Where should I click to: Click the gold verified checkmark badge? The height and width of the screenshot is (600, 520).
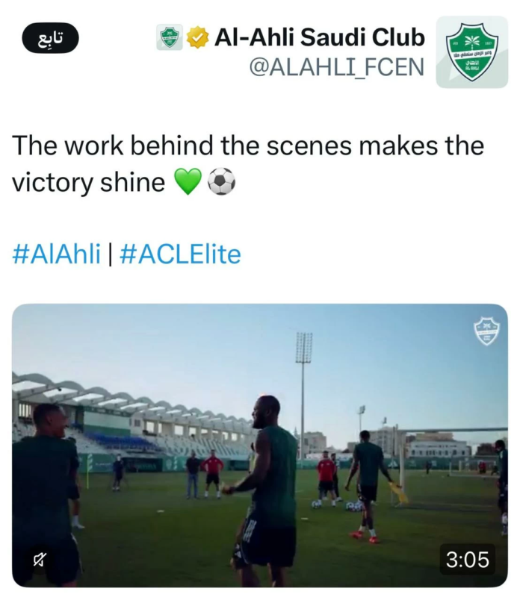tap(198, 37)
